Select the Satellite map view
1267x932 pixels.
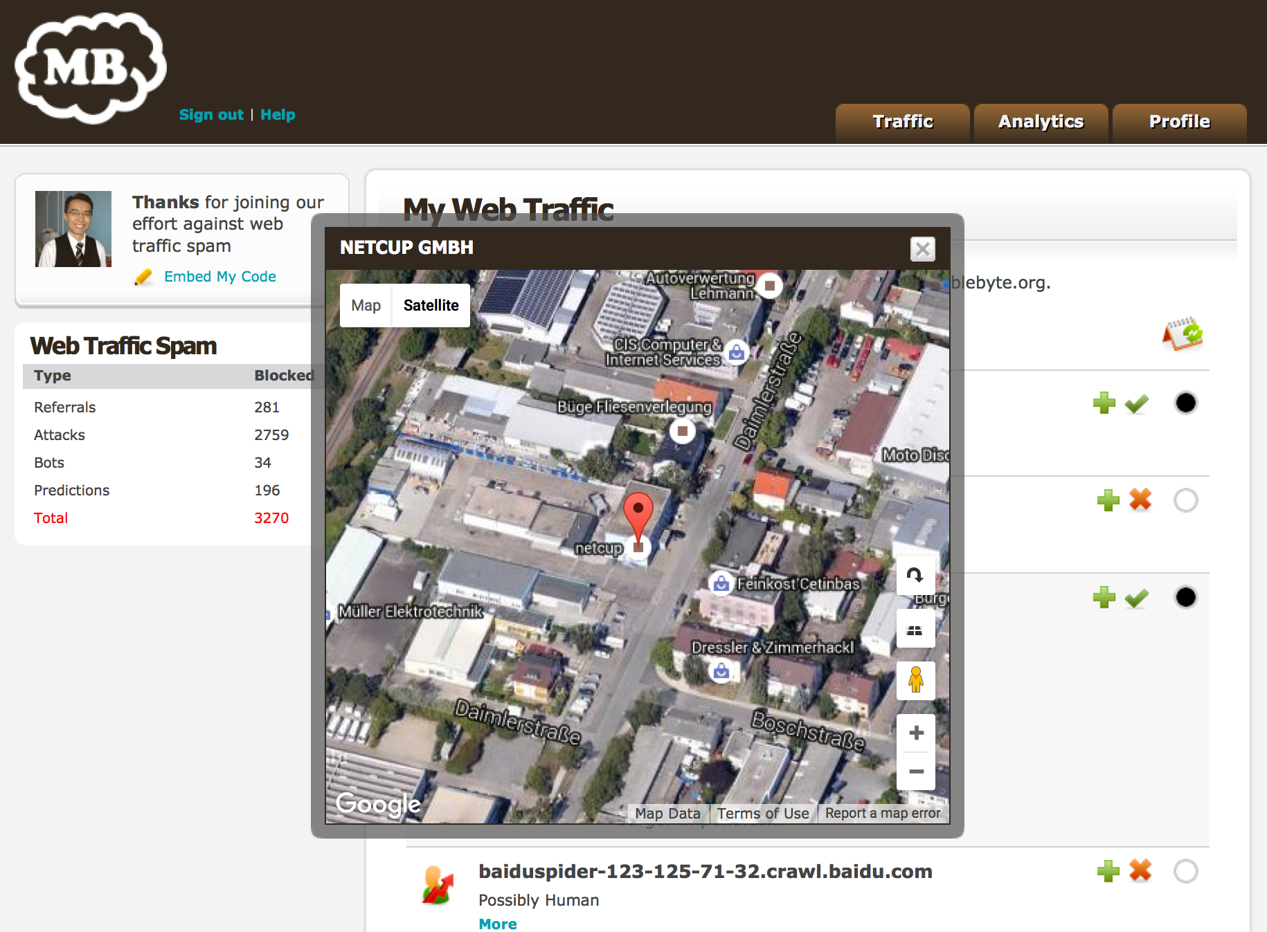(431, 305)
